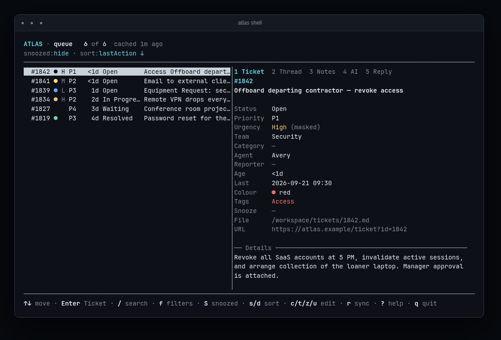
Task: Open the s/d sort option in footer
Action: 264,304
